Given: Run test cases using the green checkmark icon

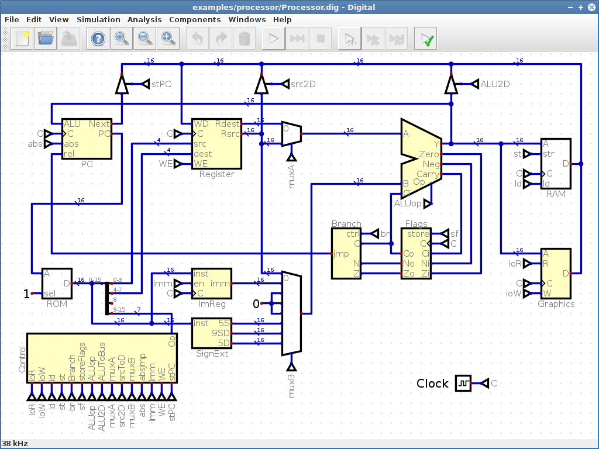Looking at the screenshot, I should pos(425,38).
